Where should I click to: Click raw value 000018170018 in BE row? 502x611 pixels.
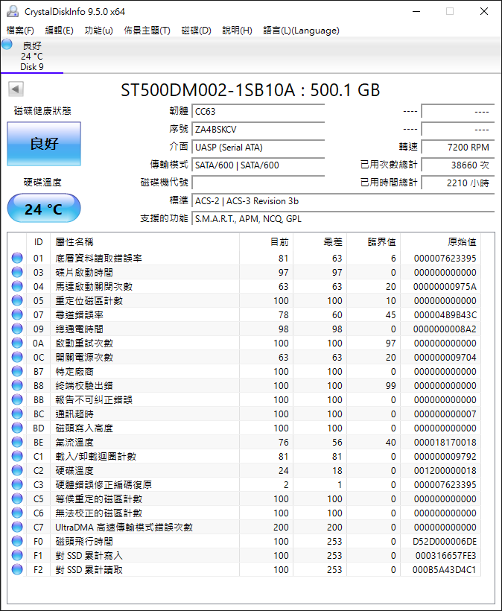(x=445, y=443)
